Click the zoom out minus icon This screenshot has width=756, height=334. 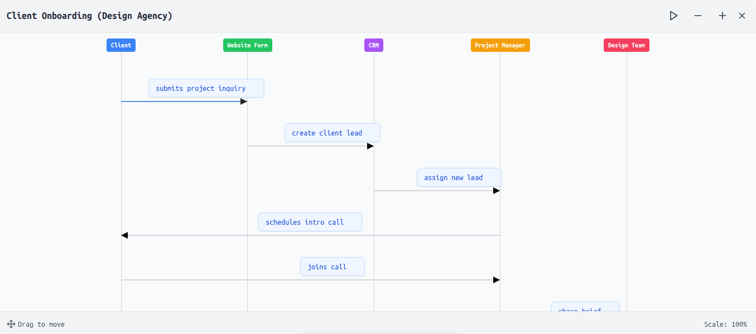(697, 16)
